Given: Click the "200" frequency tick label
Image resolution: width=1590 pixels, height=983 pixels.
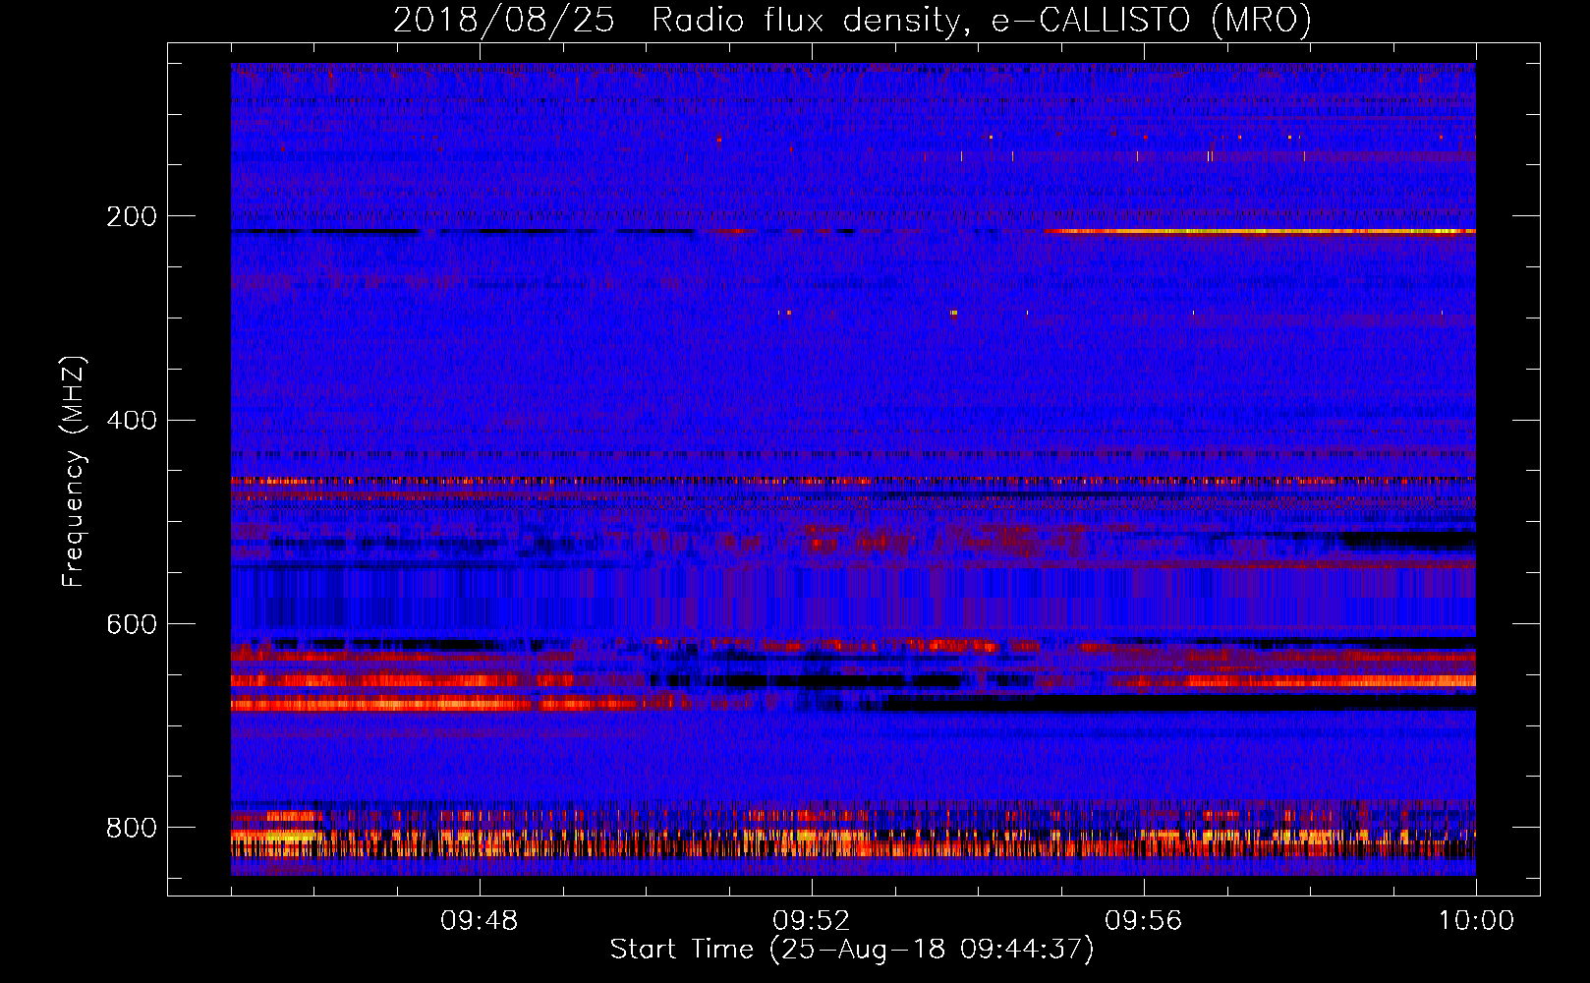Looking at the screenshot, I should click(132, 216).
